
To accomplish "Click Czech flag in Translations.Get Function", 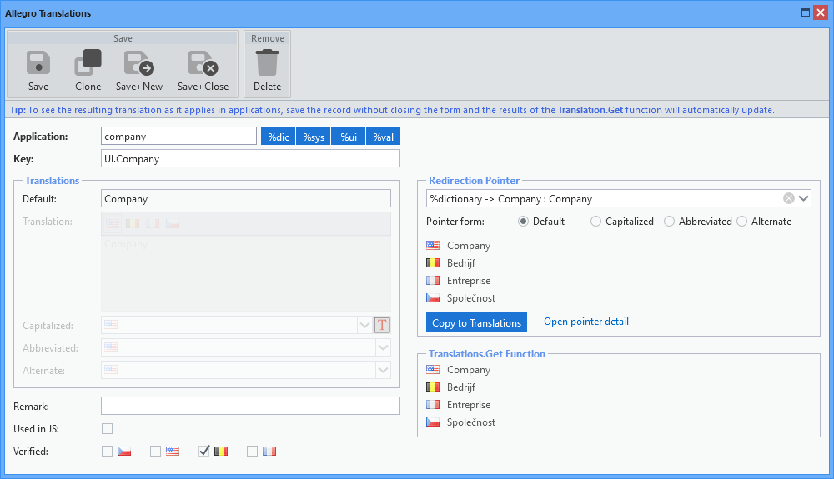I will point(433,422).
